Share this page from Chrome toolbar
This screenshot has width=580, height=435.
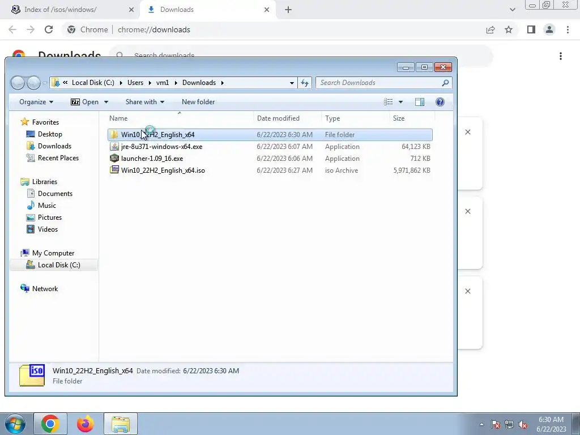491,29
